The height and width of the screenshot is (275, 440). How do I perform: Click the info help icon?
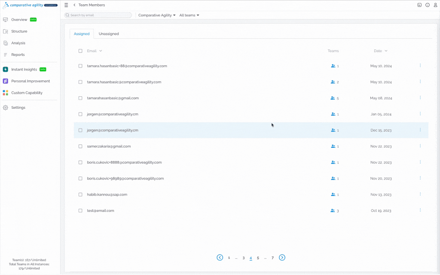tap(428, 5)
